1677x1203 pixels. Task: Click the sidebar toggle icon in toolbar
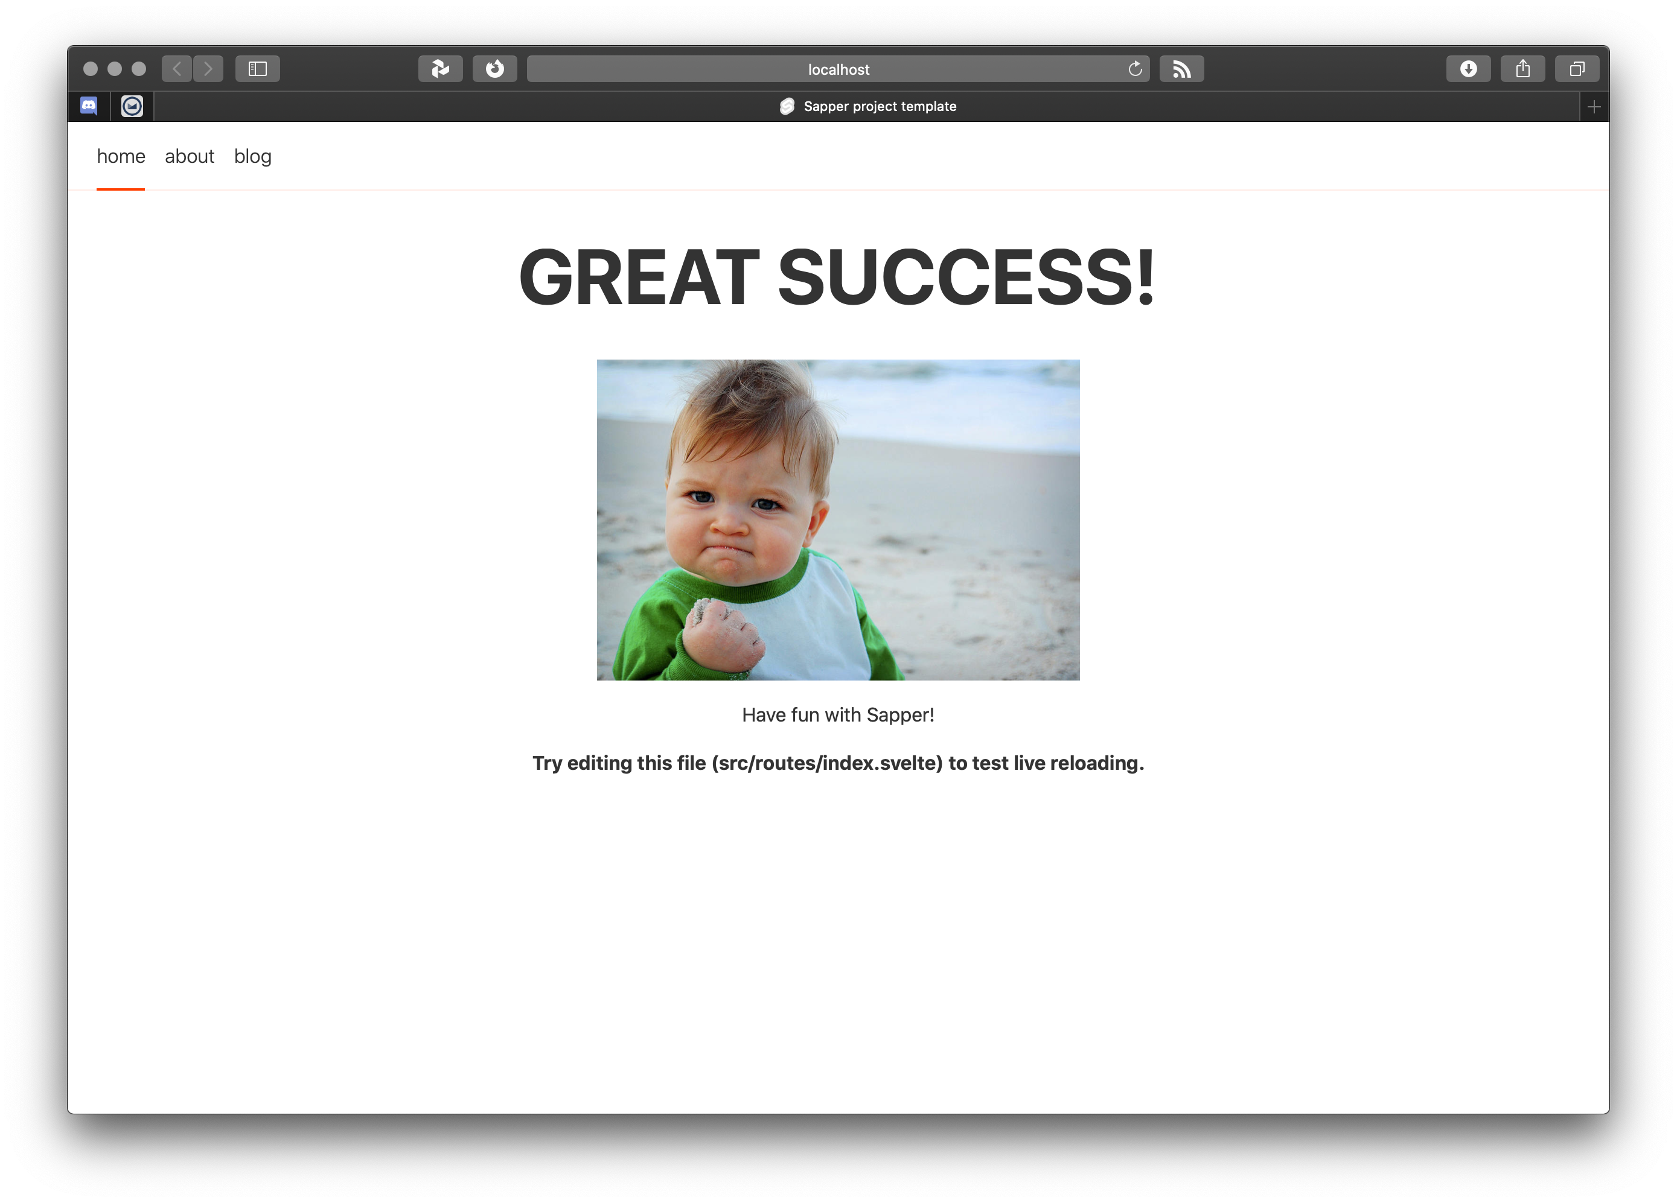(258, 68)
